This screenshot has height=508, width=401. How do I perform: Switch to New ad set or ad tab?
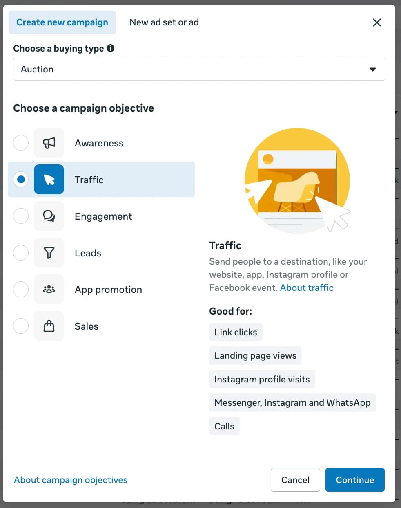pyautogui.click(x=164, y=22)
